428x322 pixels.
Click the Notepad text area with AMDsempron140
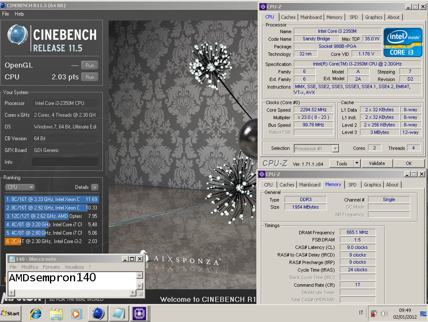click(72, 281)
